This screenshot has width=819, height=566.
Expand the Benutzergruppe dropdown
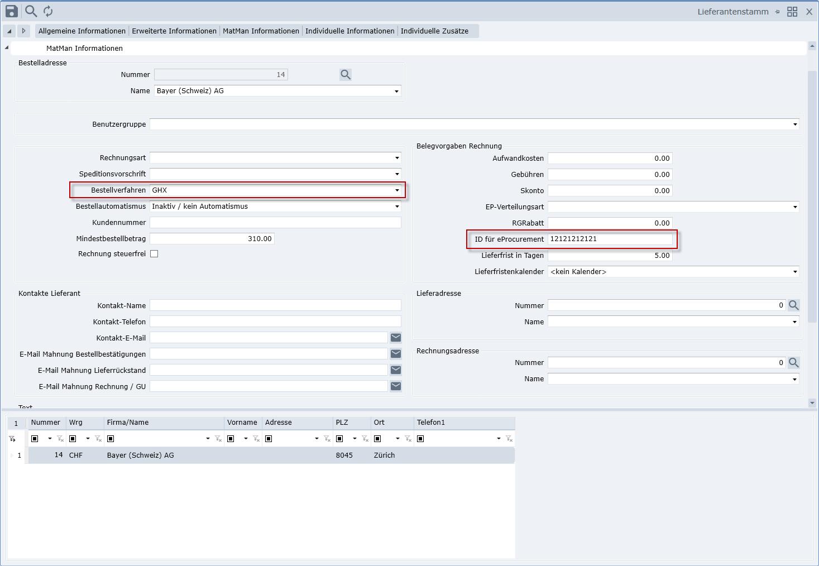tap(795, 124)
